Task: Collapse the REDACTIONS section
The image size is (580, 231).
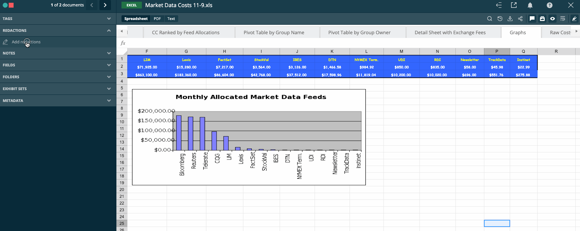Action: pos(58,30)
